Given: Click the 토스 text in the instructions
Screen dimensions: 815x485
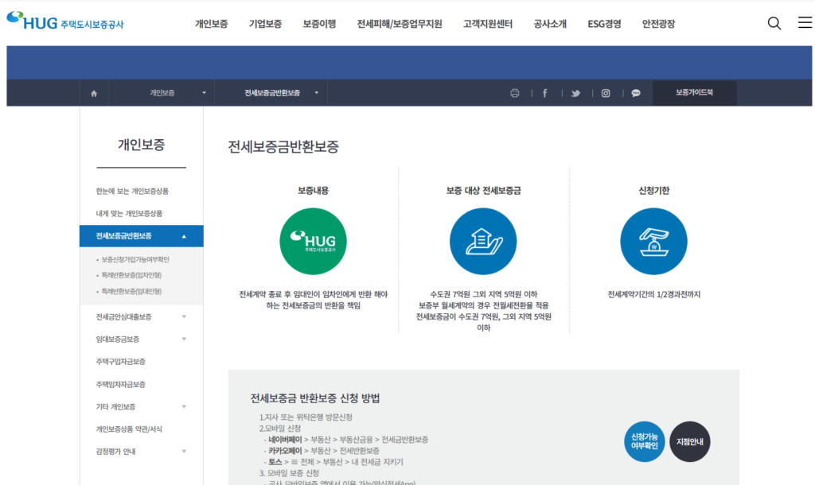Looking at the screenshot, I should pos(275,462).
